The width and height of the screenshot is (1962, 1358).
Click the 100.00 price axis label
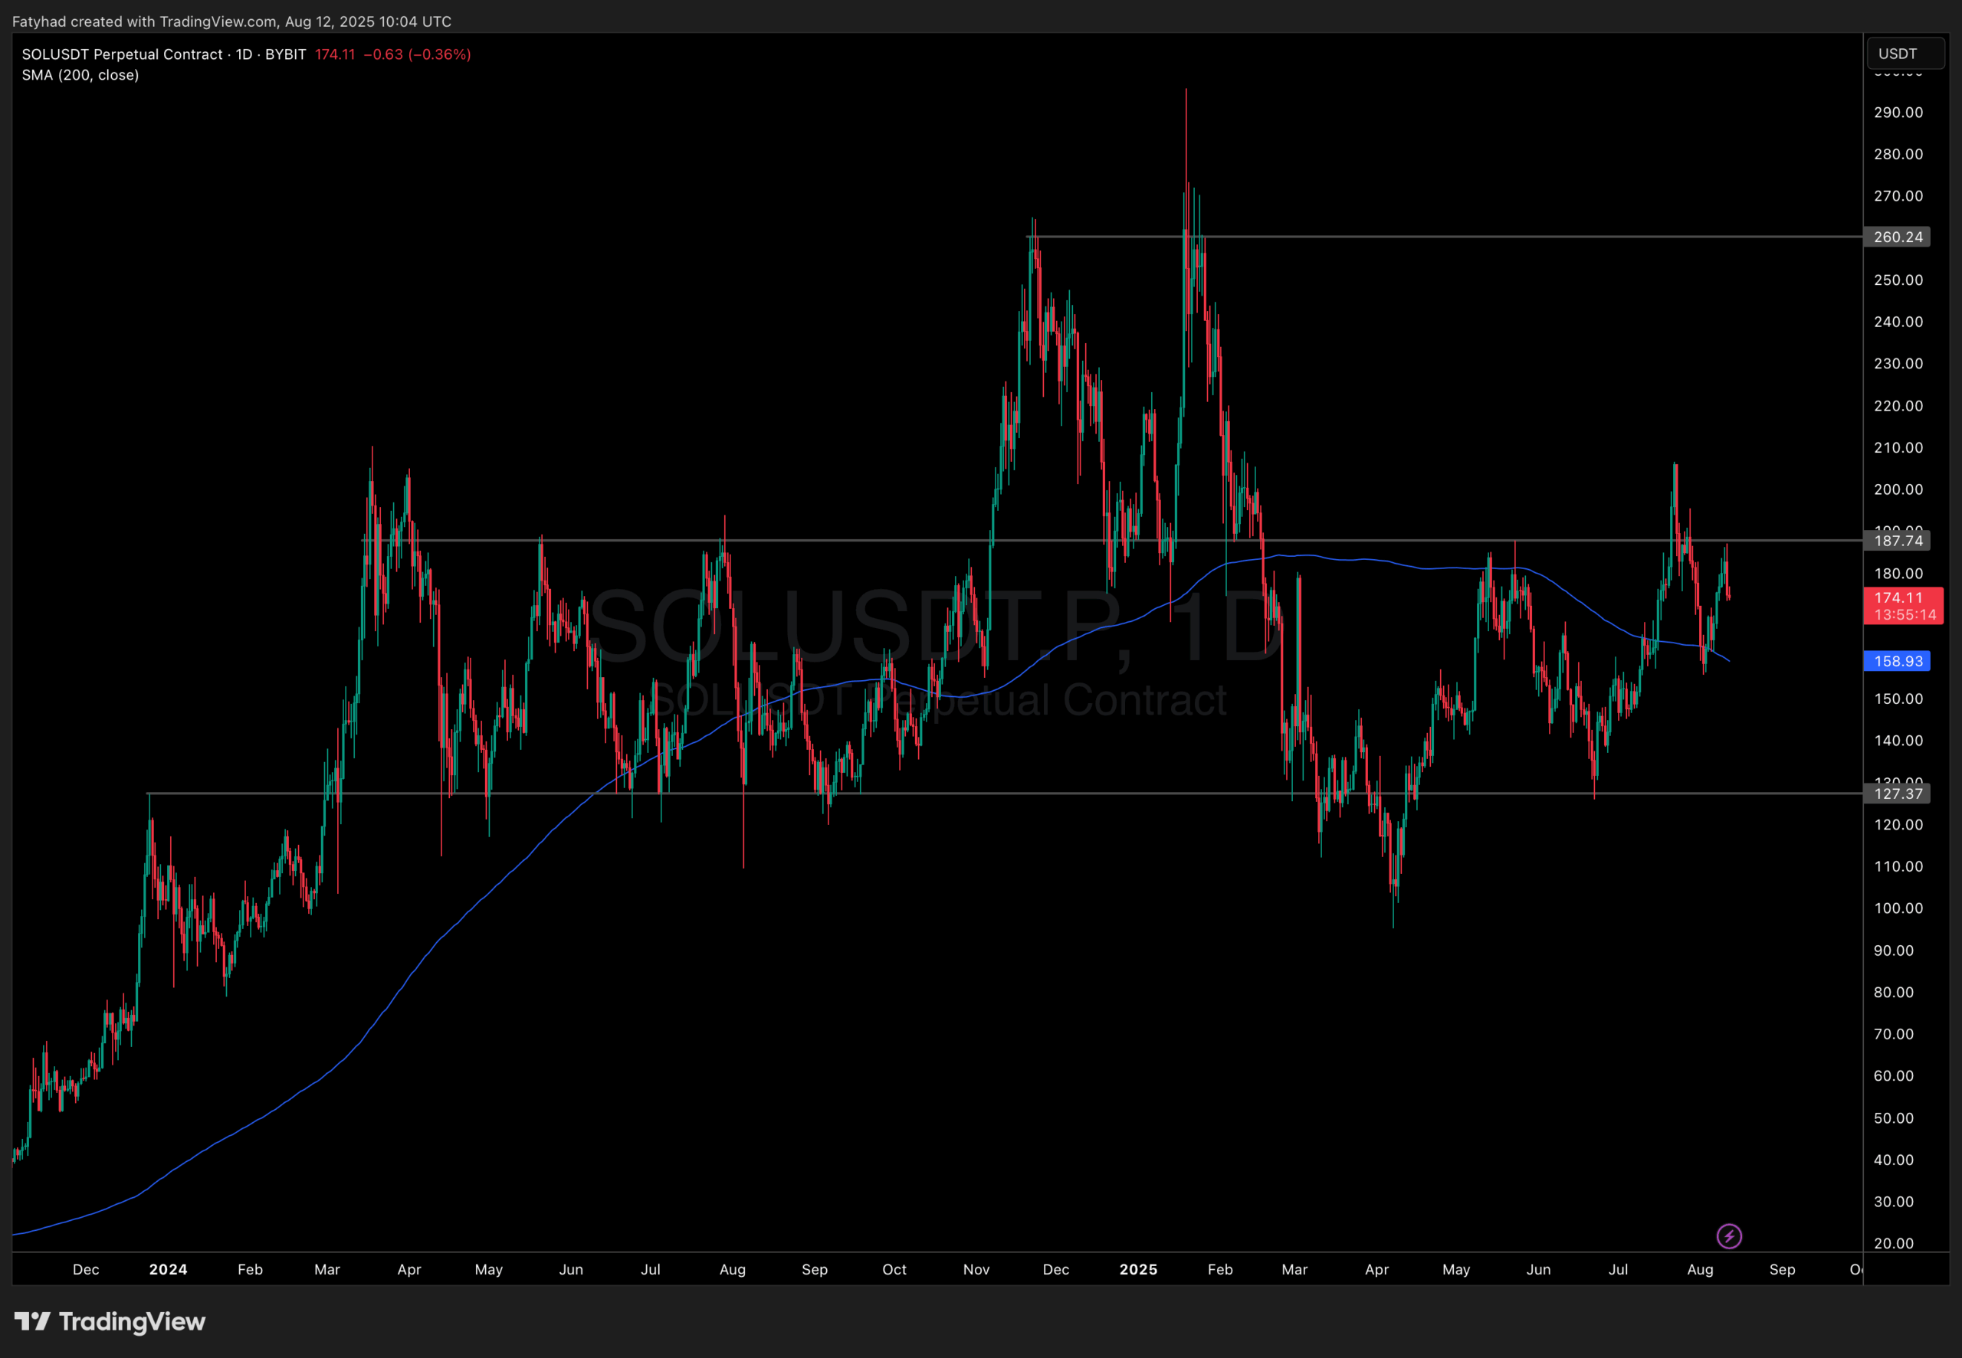click(x=1898, y=908)
